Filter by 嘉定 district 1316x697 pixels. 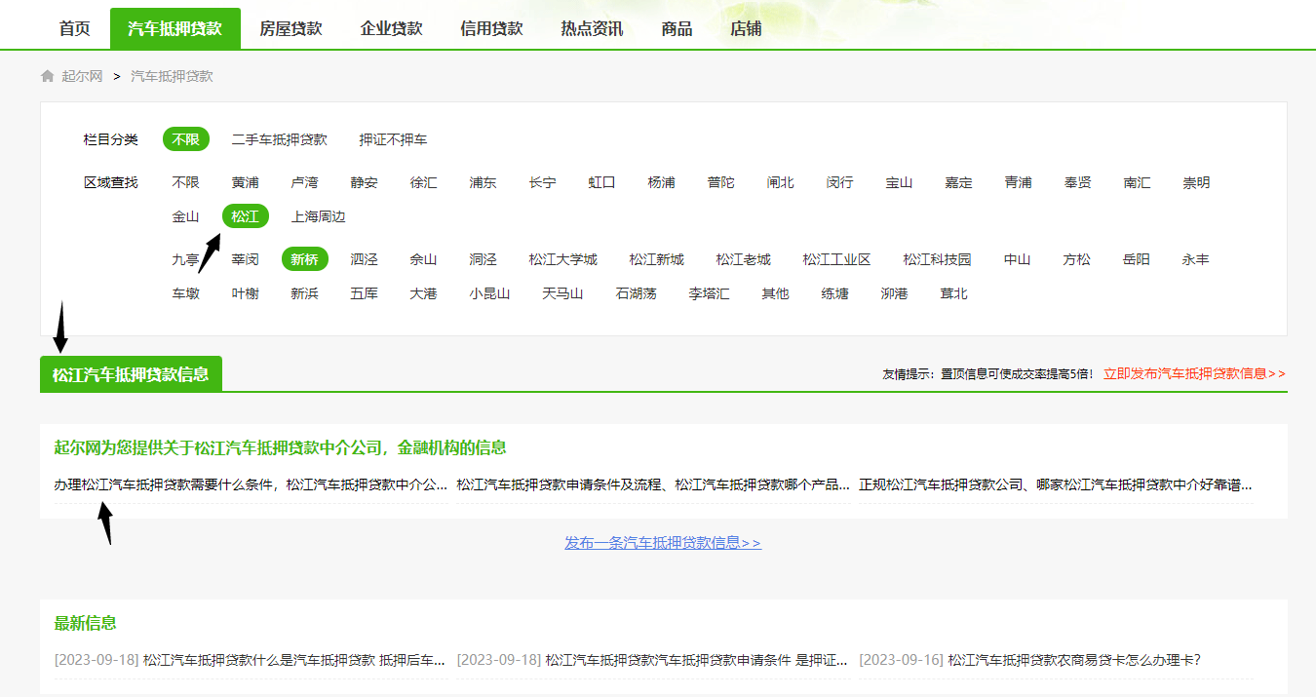959,182
